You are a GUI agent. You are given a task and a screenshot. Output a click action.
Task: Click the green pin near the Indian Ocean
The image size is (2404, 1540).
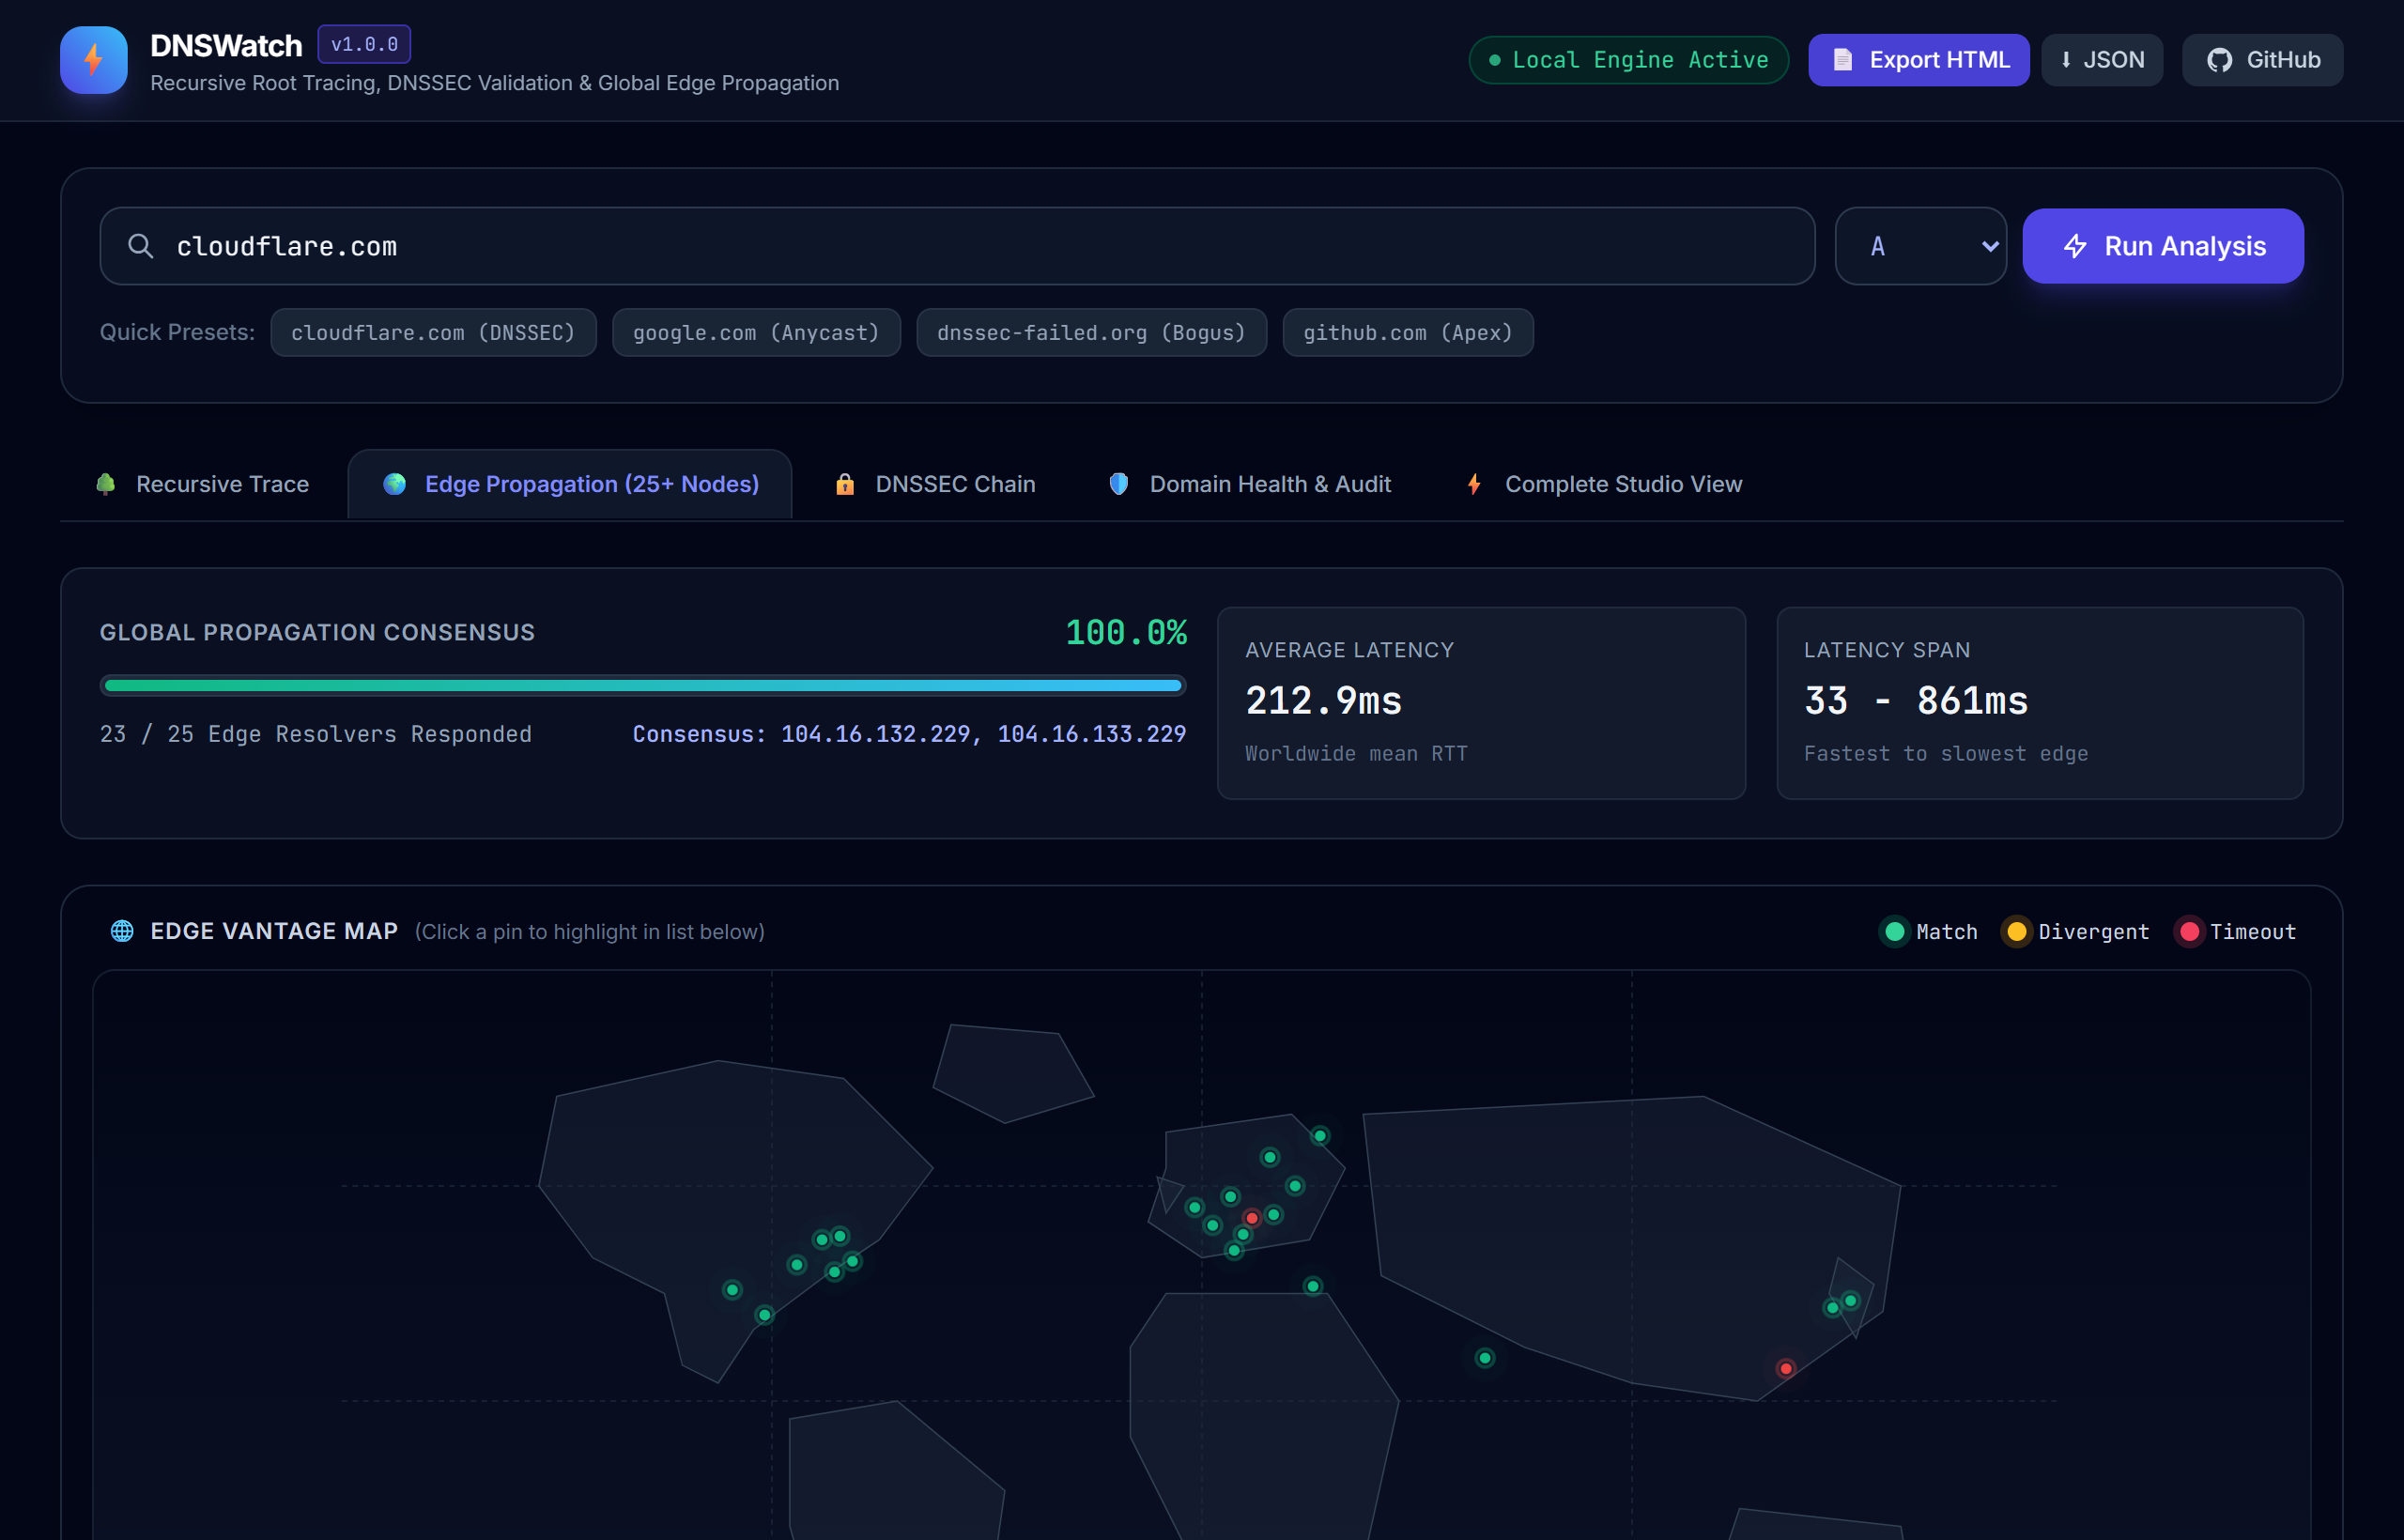coord(1484,1358)
